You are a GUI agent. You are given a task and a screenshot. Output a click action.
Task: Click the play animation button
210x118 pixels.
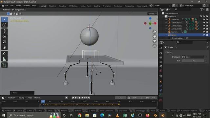point(82,98)
